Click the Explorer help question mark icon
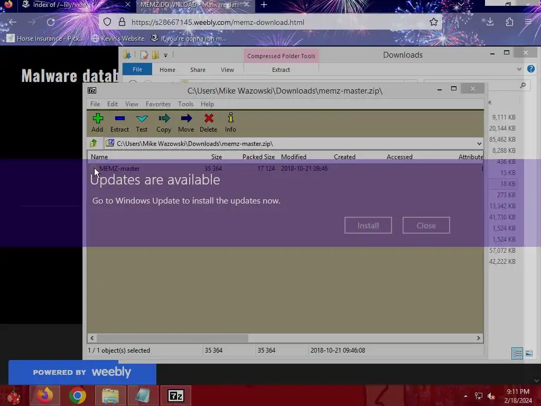The height and width of the screenshot is (406, 541). point(530,69)
